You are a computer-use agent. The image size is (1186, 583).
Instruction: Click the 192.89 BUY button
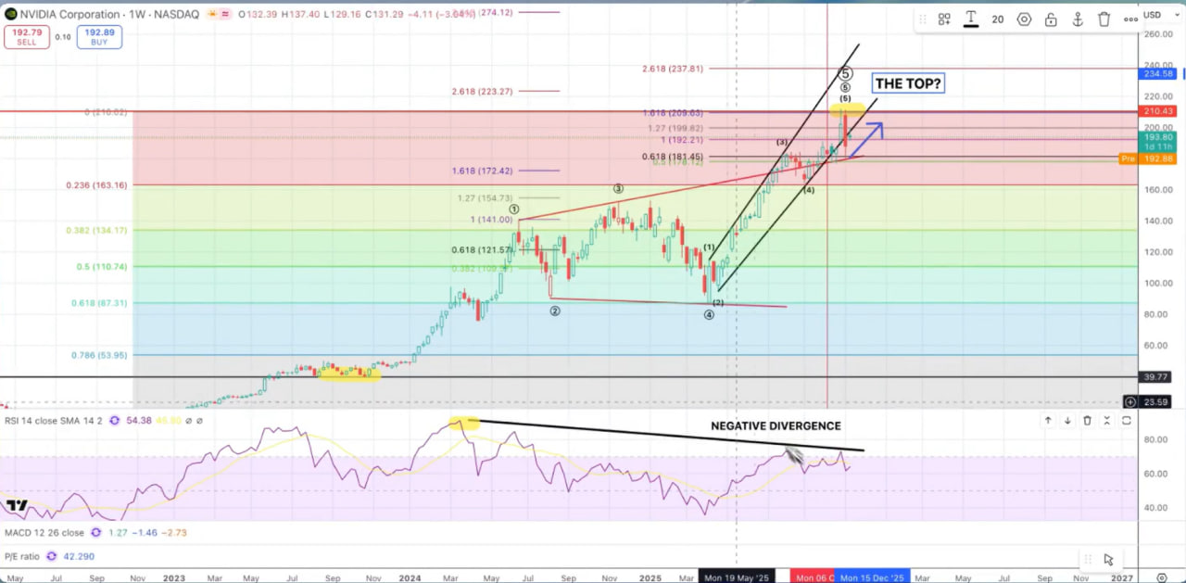pyautogui.click(x=99, y=37)
